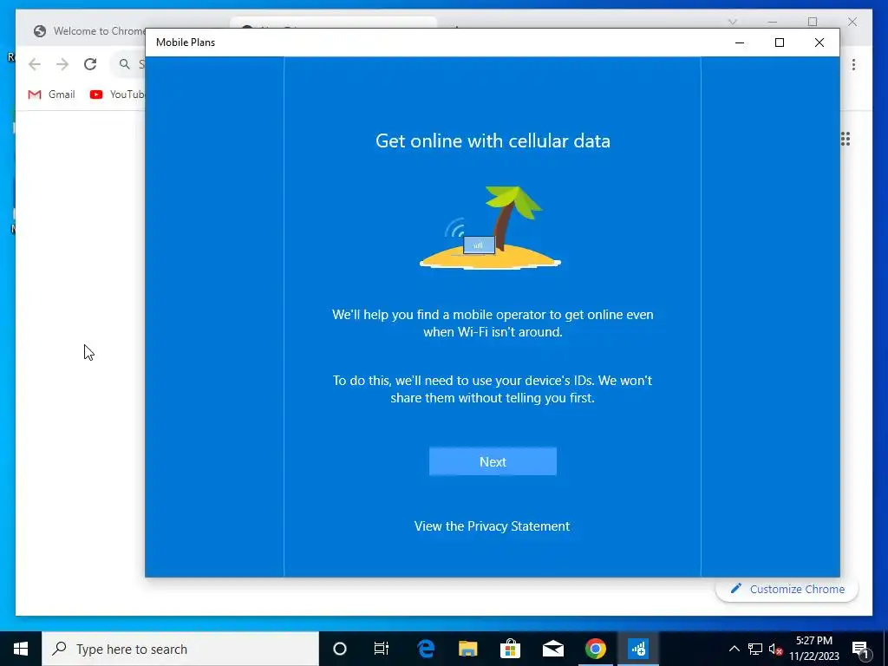The height and width of the screenshot is (666, 888).
Task: Open the clock showing 5:27 PM
Action: [x=814, y=649]
